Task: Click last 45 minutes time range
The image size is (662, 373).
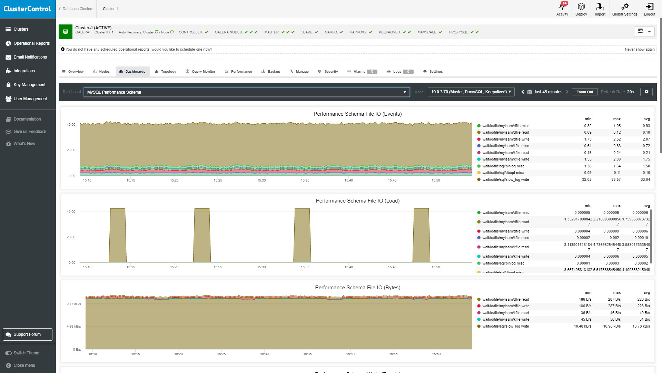Action: point(548,92)
